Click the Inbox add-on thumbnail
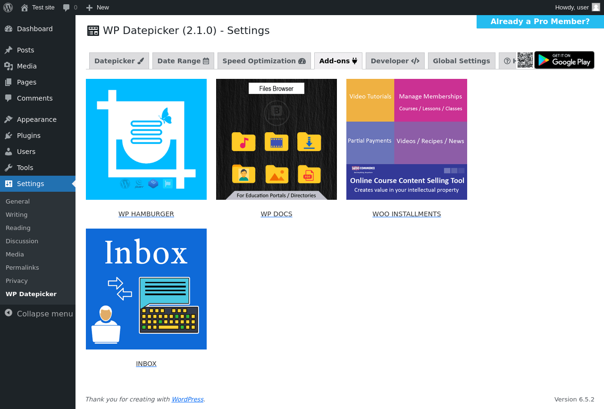The width and height of the screenshot is (604, 409). 146,289
